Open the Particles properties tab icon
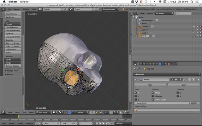The height and width of the screenshot is (126, 202). (x=173, y=64)
